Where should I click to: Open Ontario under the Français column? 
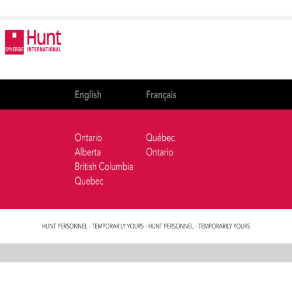pos(159,152)
